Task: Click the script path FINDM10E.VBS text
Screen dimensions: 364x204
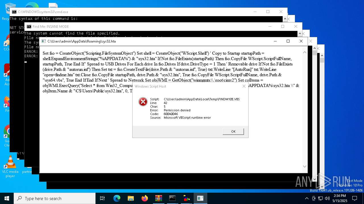Action: coord(202,99)
